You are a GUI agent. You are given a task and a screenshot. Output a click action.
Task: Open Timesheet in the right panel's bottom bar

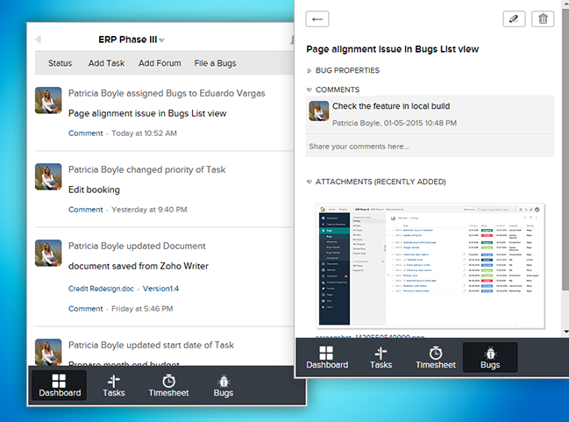(435, 357)
